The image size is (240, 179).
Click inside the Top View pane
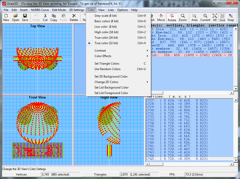(x=37, y=59)
